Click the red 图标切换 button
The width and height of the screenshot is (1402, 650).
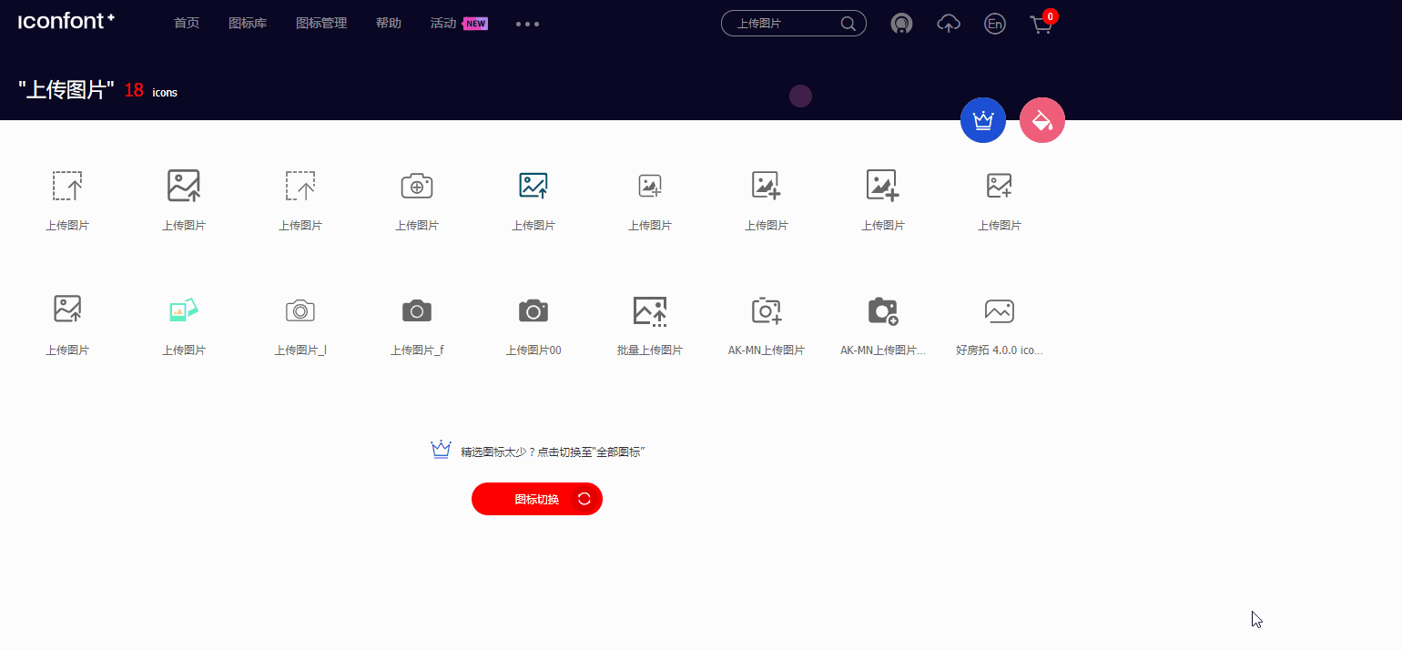tap(536, 499)
